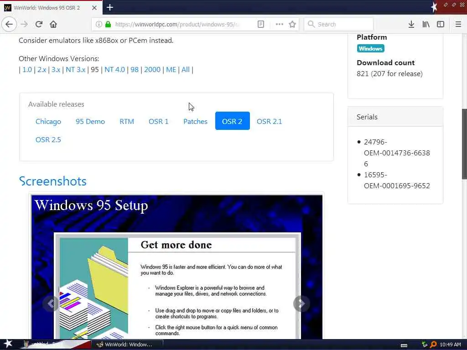This screenshot has height=350, width=467.
Task: Go back with the browser back arrow
Action: click(9, 24)
